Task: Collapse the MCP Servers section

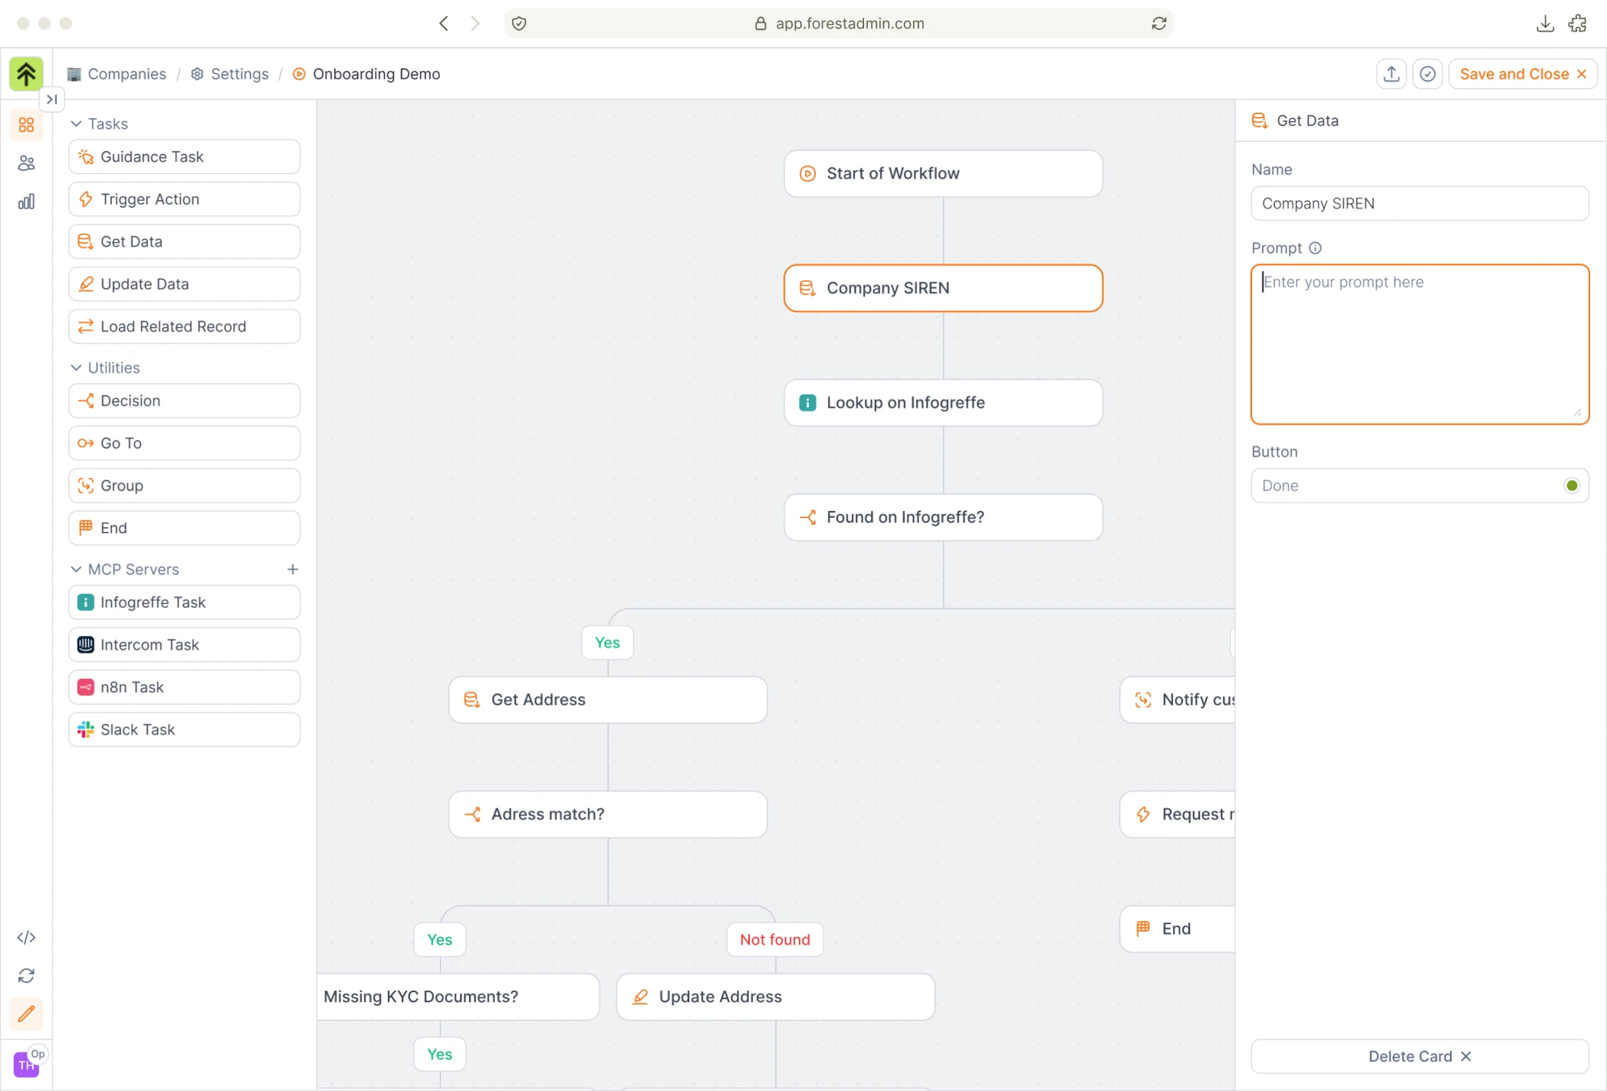Action: pos(76,569)
